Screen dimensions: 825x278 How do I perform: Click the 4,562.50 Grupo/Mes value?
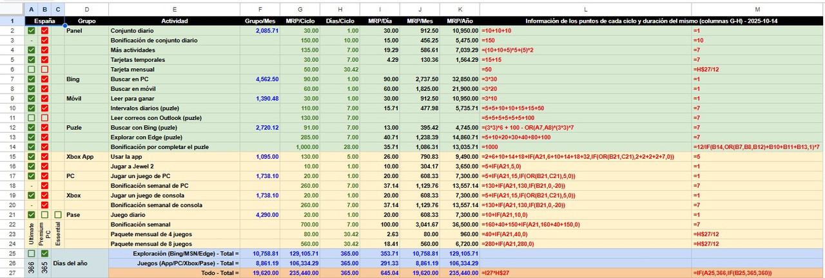click(x=260, y=79)
